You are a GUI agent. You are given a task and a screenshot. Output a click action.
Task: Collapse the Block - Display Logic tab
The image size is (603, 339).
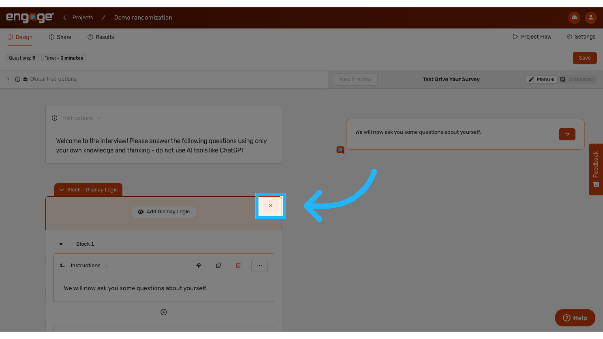(88, 190)
